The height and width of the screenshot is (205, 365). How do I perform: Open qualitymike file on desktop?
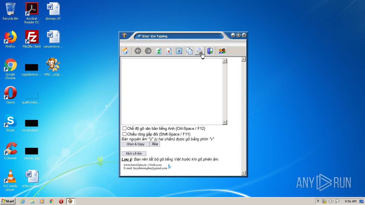tap(32, 98)
